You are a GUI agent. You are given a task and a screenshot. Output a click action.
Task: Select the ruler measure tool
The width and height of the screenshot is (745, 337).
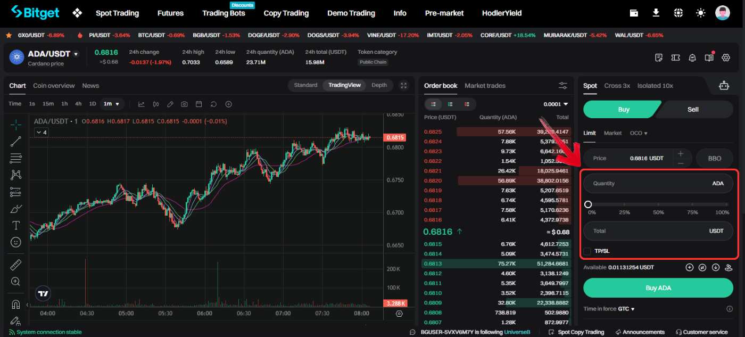16,265
